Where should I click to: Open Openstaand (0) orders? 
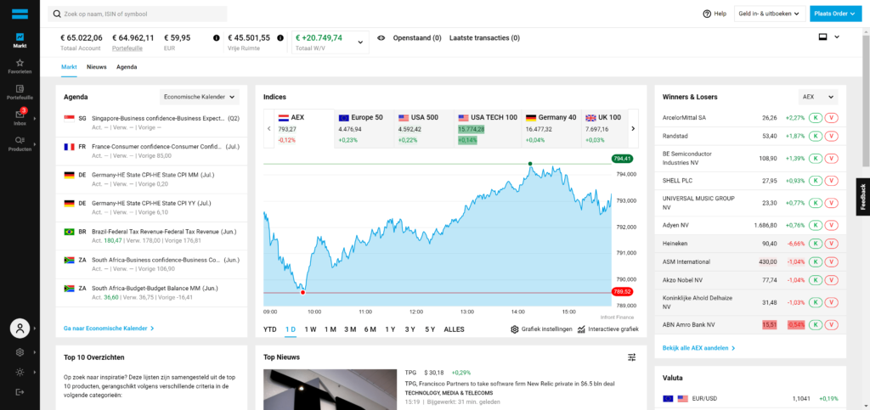coord(417,38)
